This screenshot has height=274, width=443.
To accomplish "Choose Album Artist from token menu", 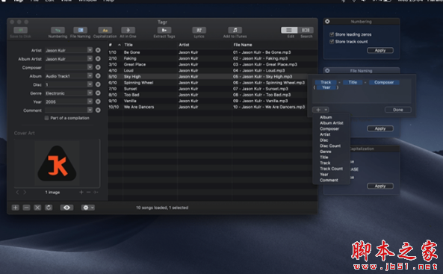I will (332, 123).
